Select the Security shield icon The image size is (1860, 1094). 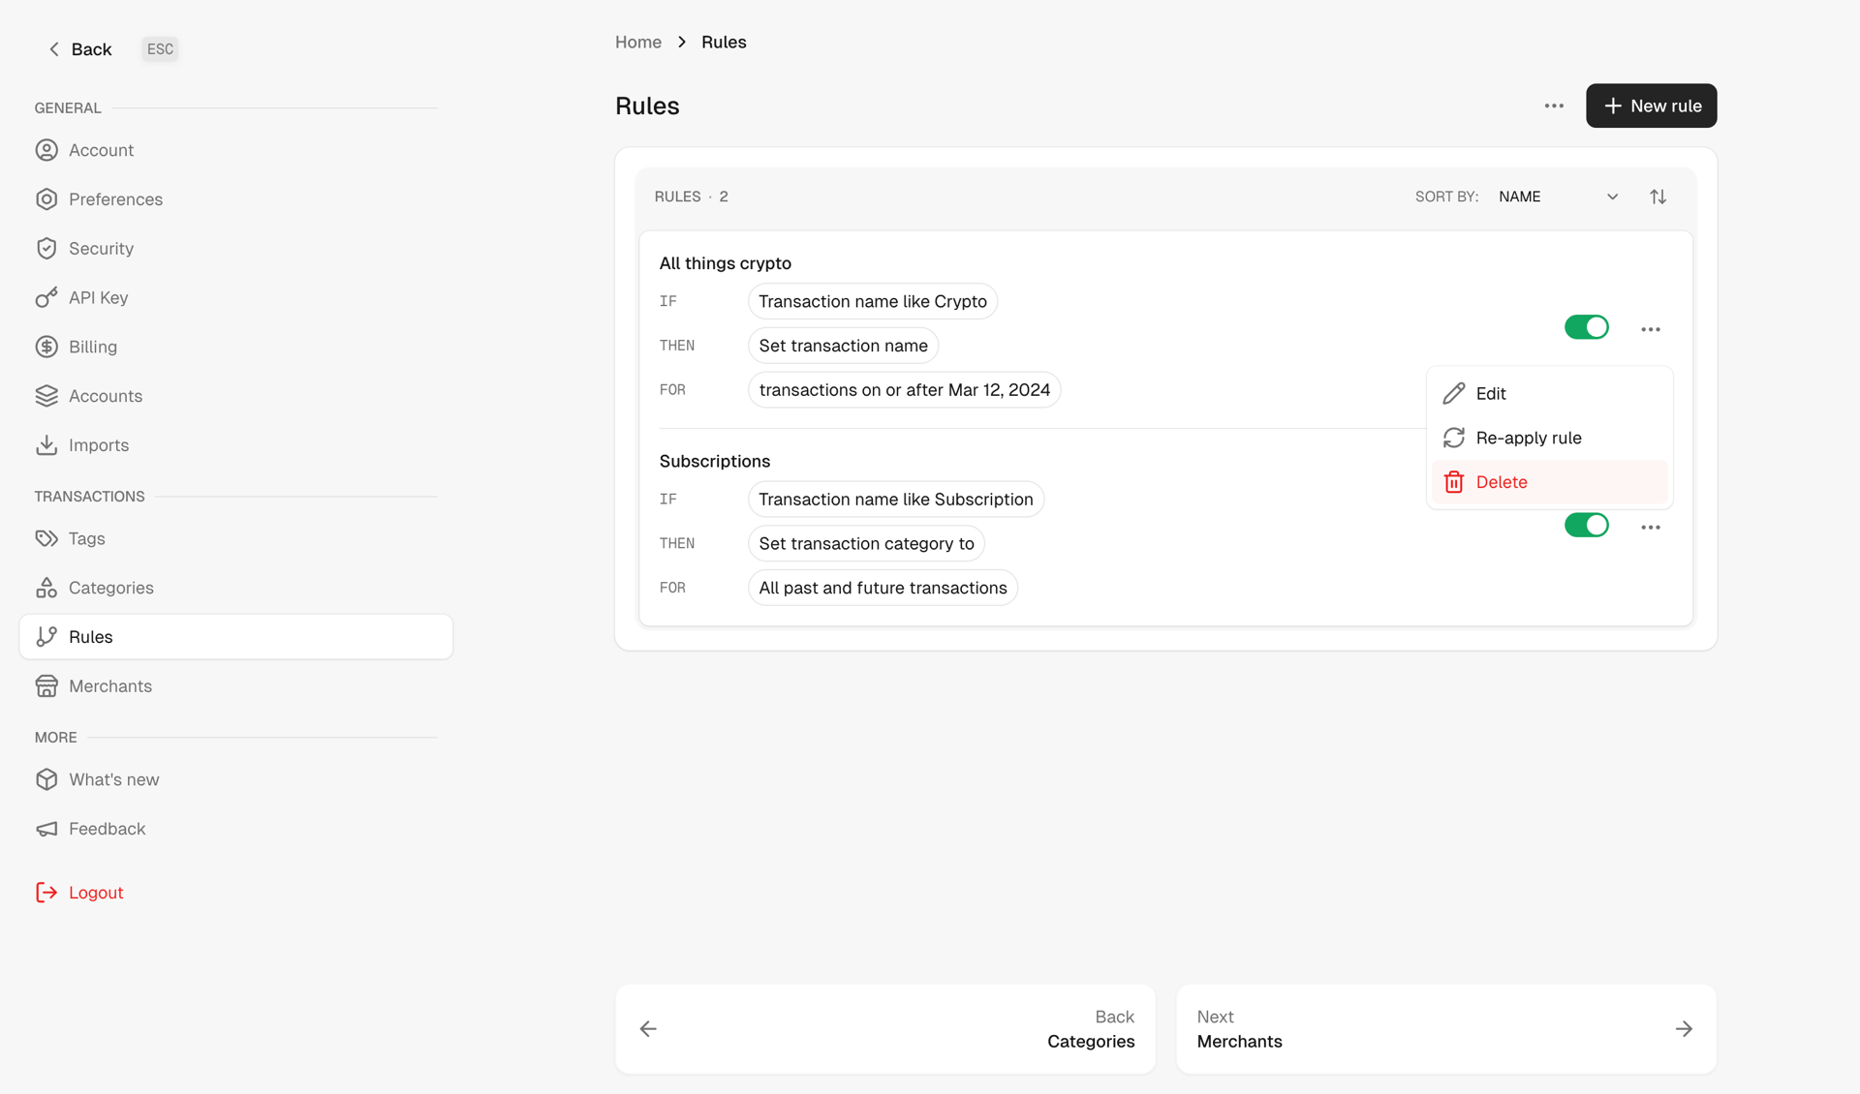47,248
